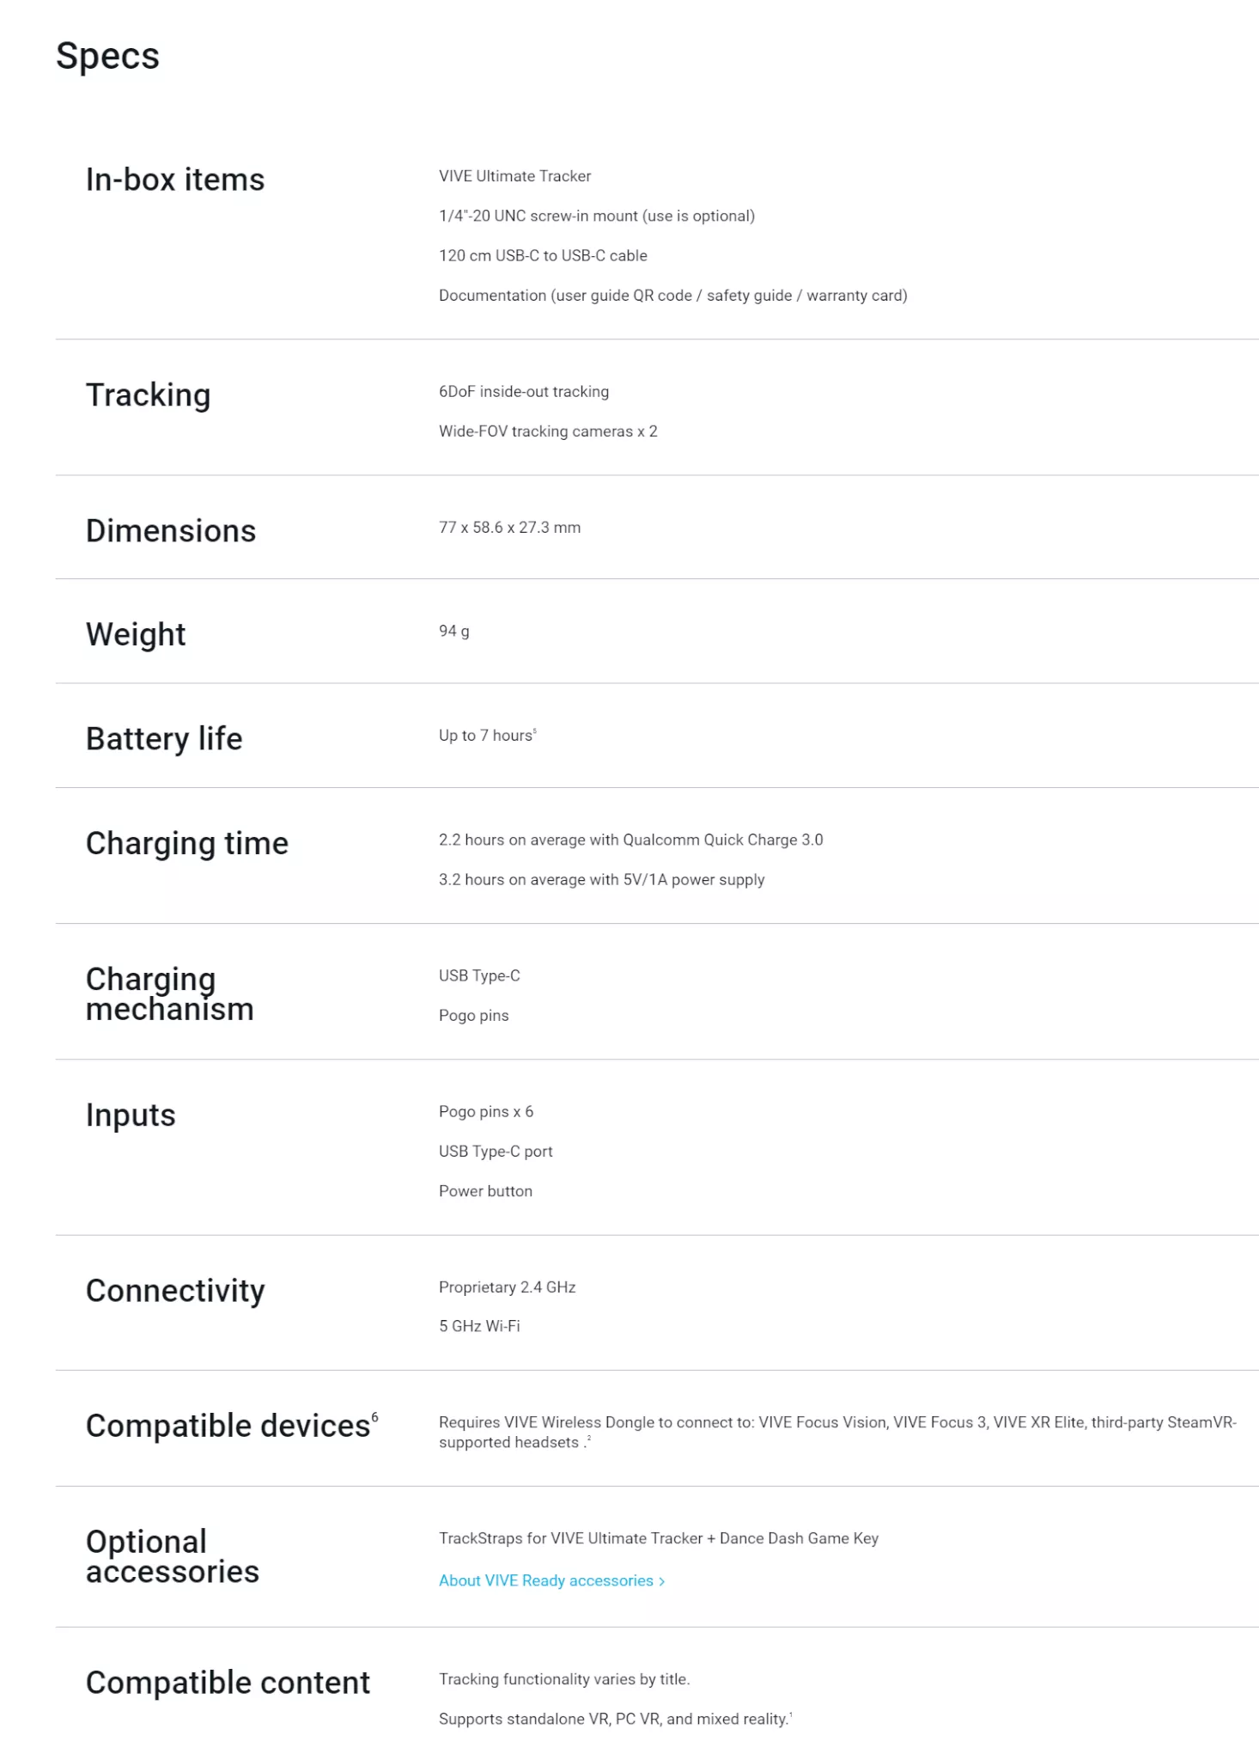The height and width of the screenshot is (1760, 1259).
Task: Click the footnote marker after Up to 7 hours
Action: tap(535, 731)
